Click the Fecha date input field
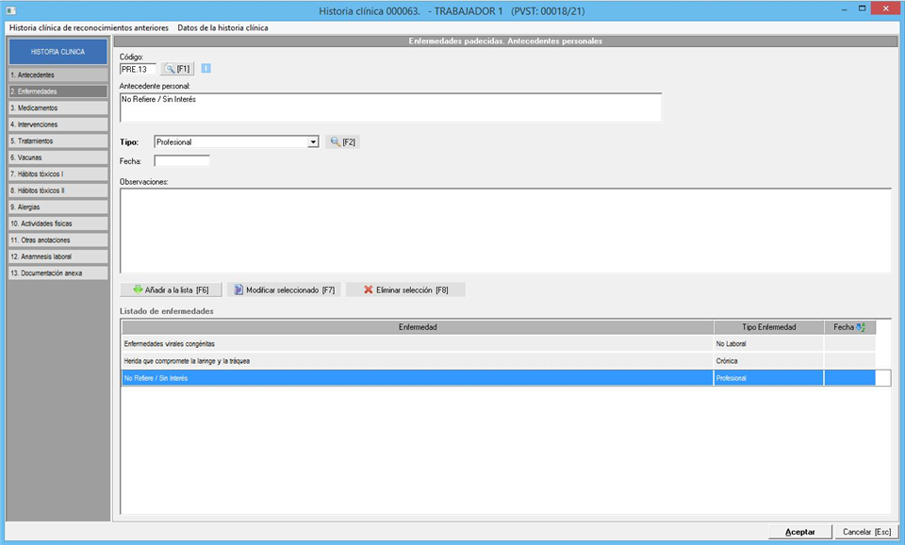Viewport: 905px width, 545px height. 182,160
